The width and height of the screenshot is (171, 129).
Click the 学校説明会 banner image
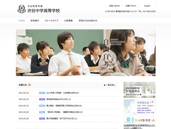coord(140,90)
